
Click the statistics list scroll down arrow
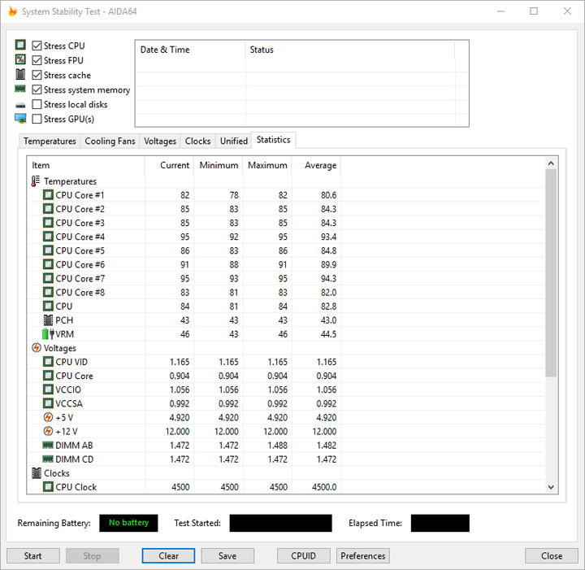(551, 487)
